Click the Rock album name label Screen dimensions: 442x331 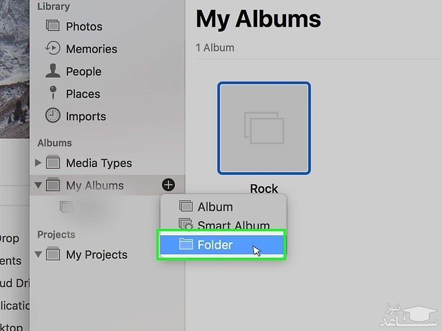tap(264, 189)
